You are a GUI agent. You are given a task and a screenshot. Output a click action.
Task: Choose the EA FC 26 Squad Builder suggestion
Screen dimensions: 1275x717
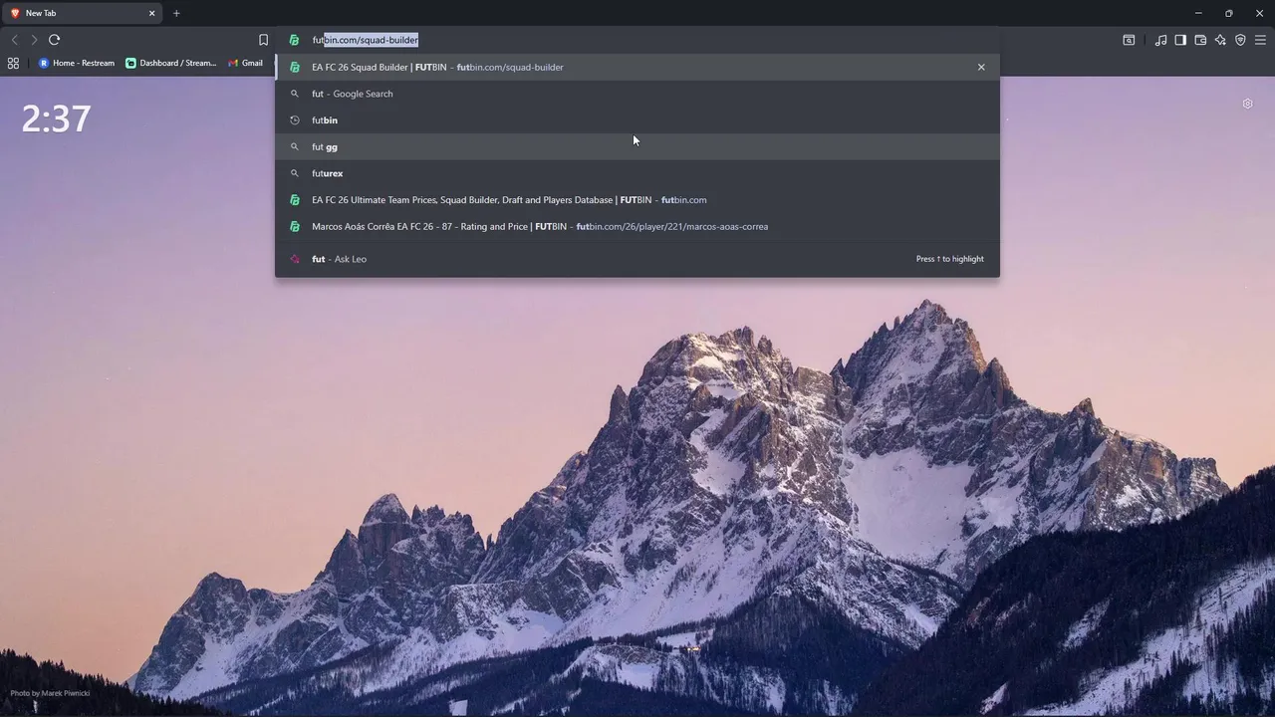(637, 67)
